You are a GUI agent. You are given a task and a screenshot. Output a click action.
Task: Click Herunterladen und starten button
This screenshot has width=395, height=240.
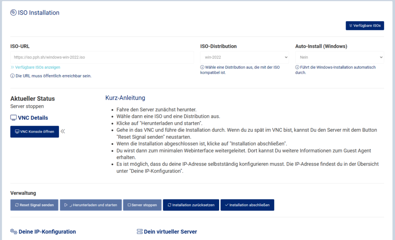(x=91, y=205)
